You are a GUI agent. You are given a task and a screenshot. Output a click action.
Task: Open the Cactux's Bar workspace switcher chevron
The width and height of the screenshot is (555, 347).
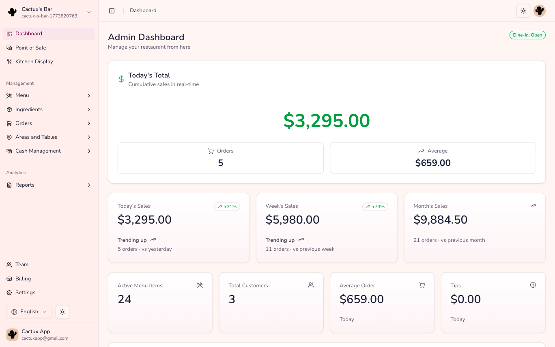89,12
